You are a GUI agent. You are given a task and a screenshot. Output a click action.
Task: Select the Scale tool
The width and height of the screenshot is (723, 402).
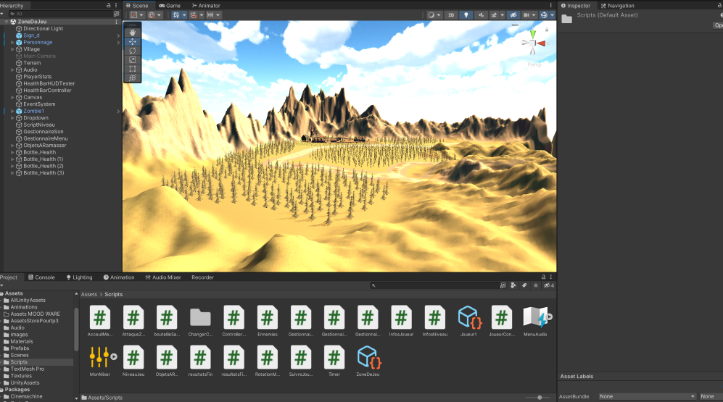click(133, 59)
